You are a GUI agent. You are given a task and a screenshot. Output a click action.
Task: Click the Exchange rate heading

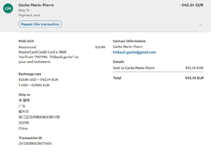pyautogui.click(x=30, y=74)
